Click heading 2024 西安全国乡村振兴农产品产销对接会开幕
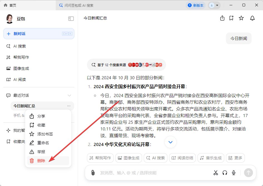Image resolution: width=263 pixels, height=186 pixels. pos(139,86)
